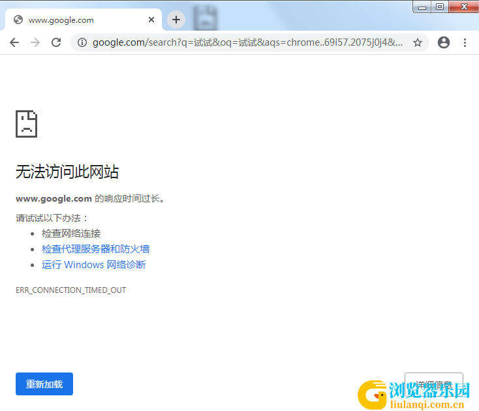
Task: Bookmark this page with the star icon
Action: (x=418, y=42)
